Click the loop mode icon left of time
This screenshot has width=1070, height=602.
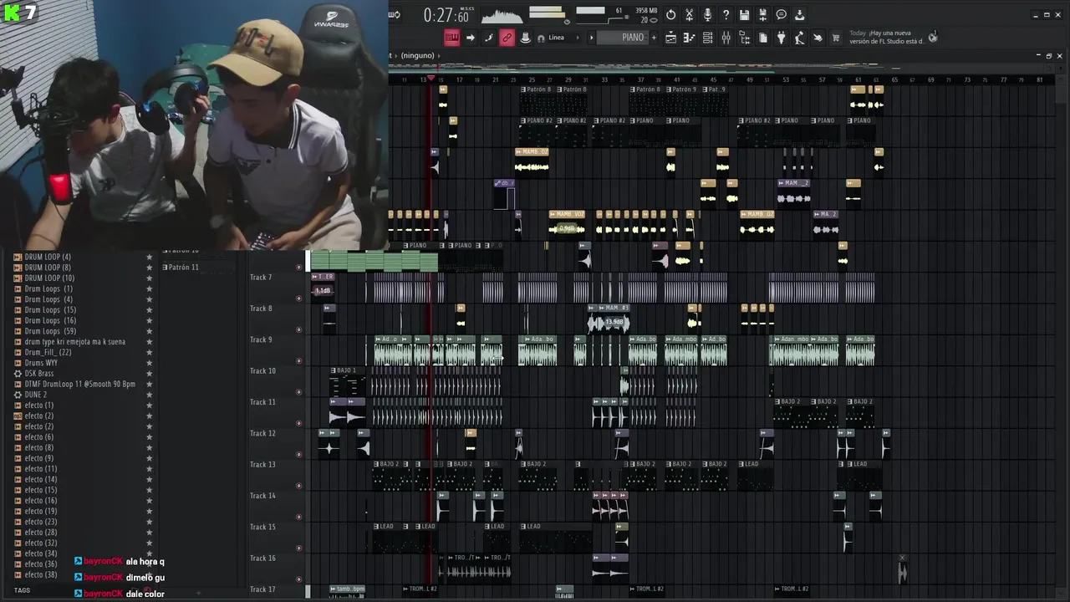(x=395, y=15)
